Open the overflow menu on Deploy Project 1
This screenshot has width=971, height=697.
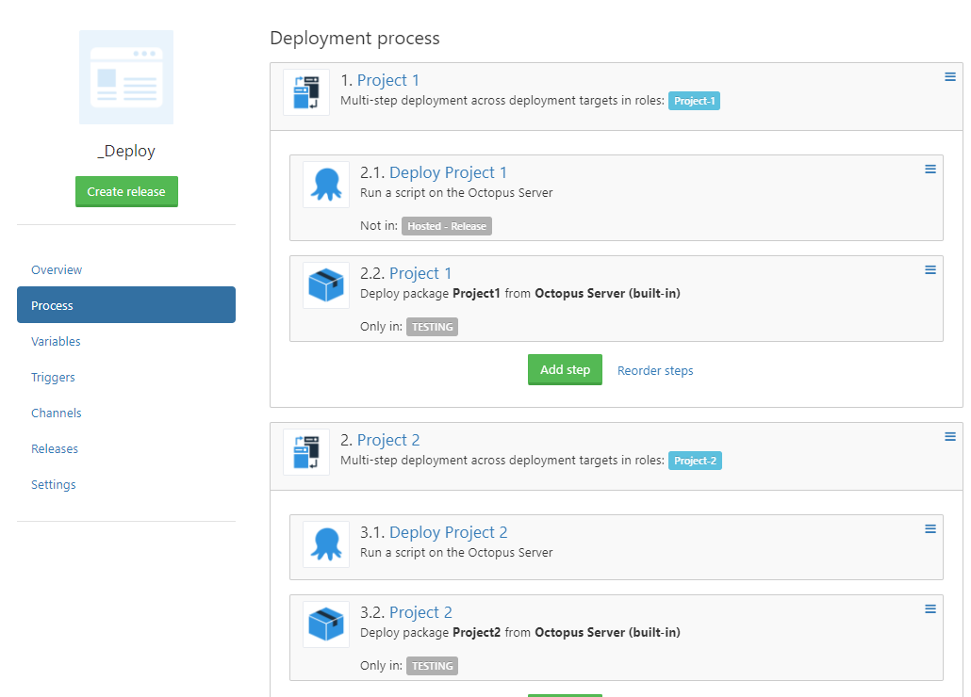(x=930, y=169)
